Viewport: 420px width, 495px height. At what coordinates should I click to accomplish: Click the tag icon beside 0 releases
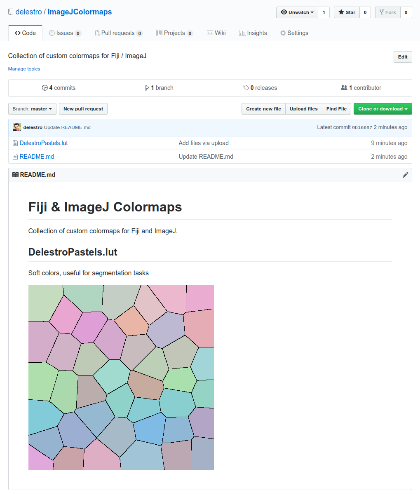click(246, 88)
